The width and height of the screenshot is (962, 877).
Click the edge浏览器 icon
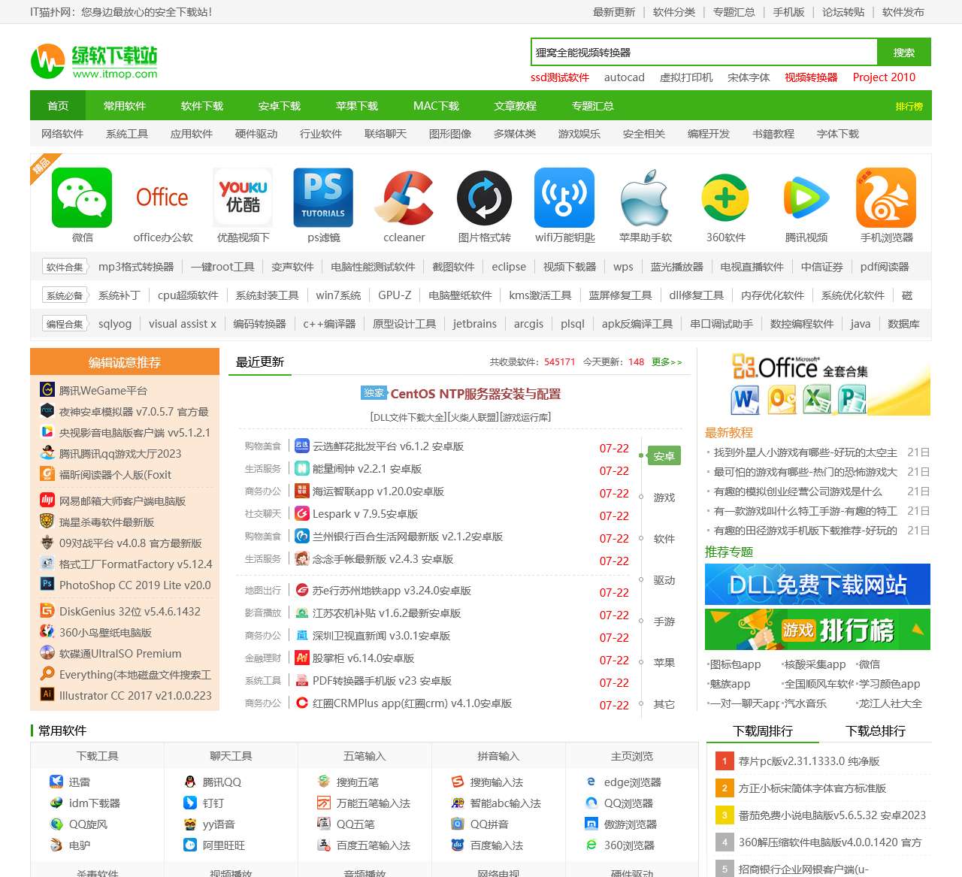(591, 782)
